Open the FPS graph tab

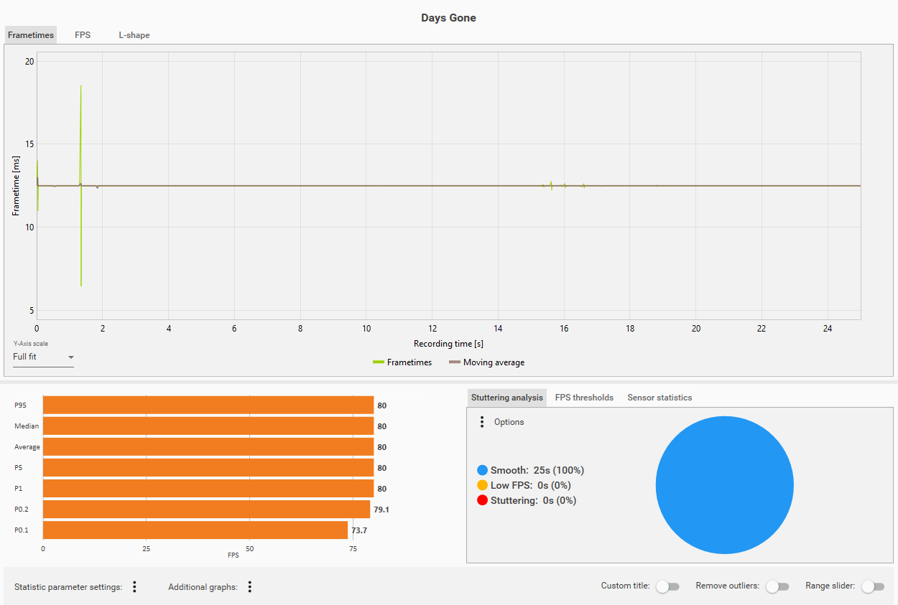pos(83,34)
